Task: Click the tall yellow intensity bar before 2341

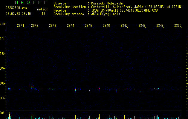Action: click(10, 115)
